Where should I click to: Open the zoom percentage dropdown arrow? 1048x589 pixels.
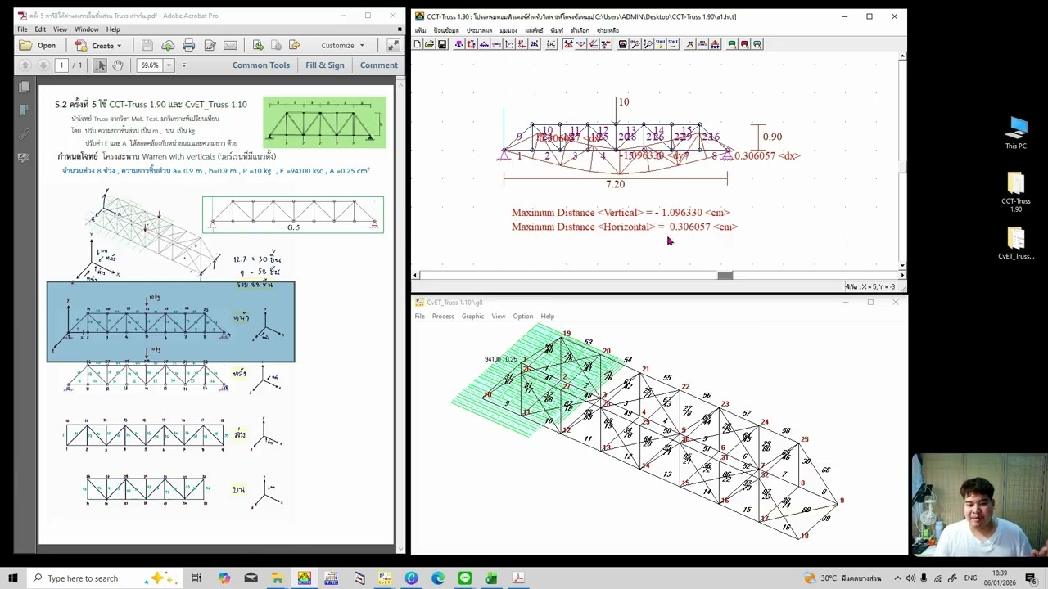click(169, 65)
